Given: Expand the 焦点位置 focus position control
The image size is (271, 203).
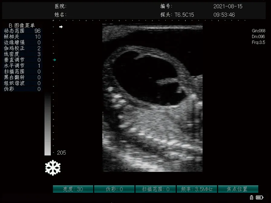Looking at the screenshot, I should (x=238, y=189).
